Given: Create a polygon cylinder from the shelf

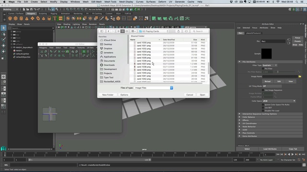Looking at the screenshot, I should 21,19.
